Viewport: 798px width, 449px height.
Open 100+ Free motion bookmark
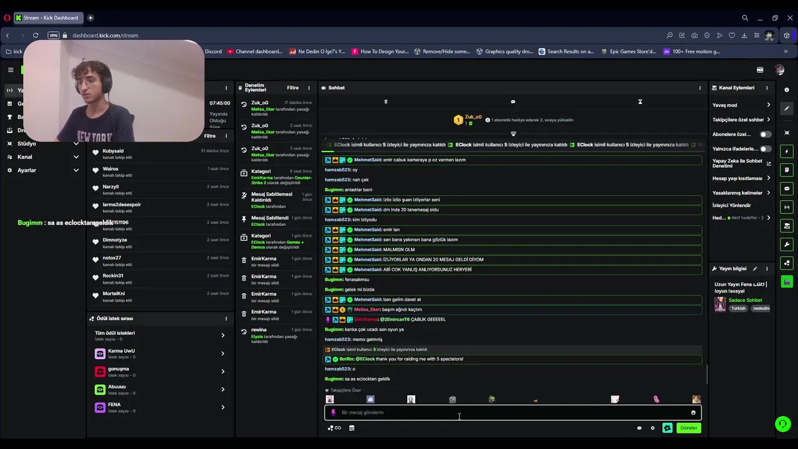pos(691,52)
